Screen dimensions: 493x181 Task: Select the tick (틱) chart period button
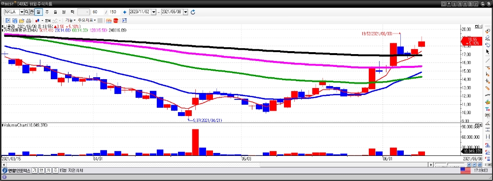point(72,12)
